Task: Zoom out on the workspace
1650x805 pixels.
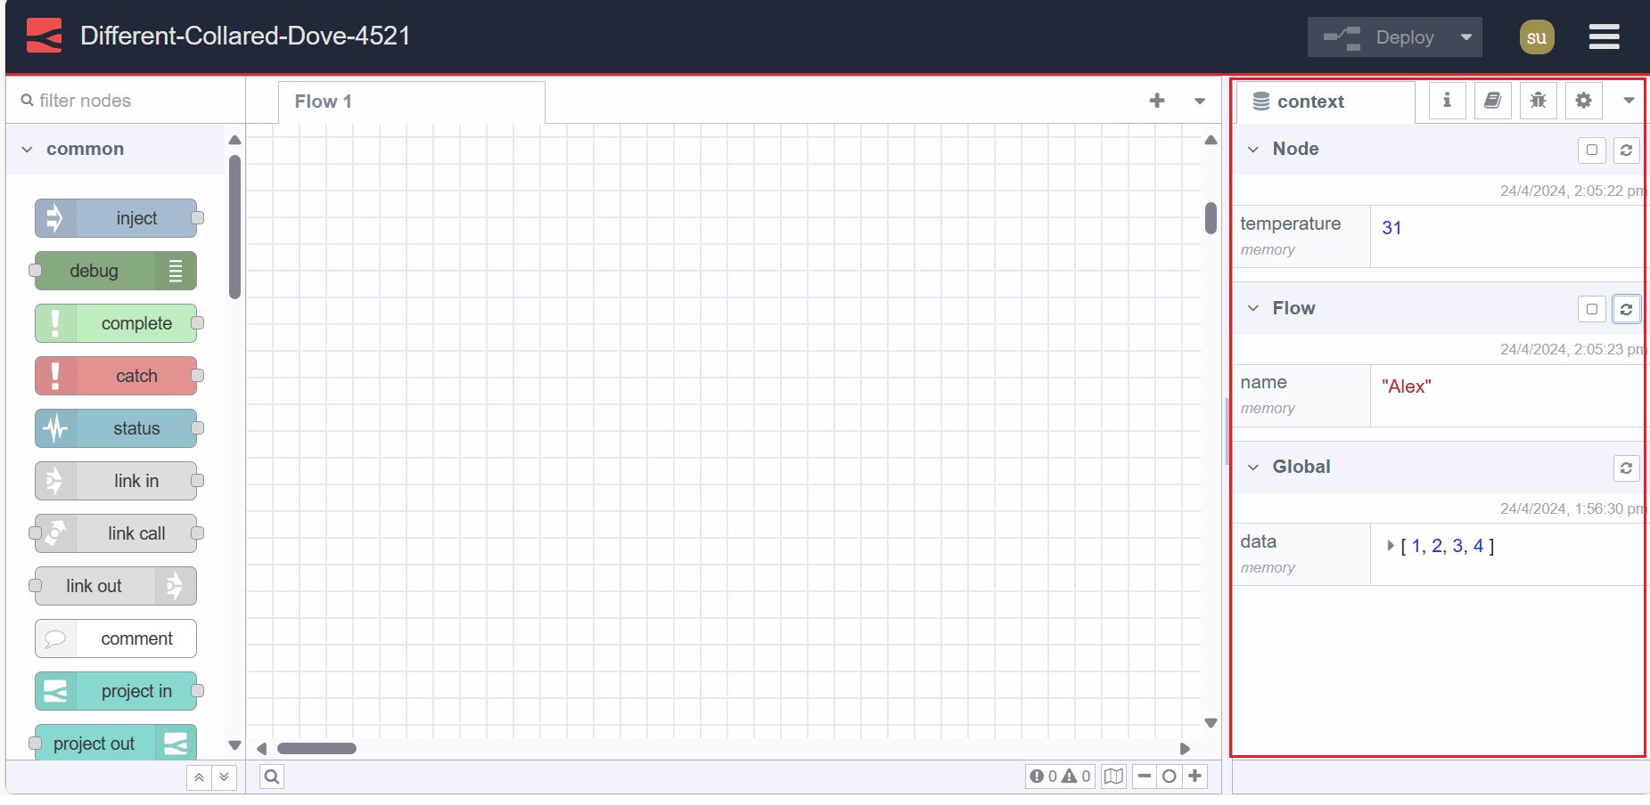Action: click(x=1145, y=777)
